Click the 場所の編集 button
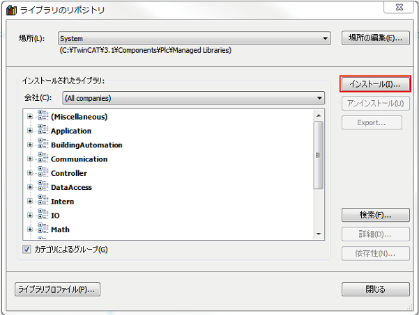The height and width of the screenshot is (315, 419). pos(374,38)
